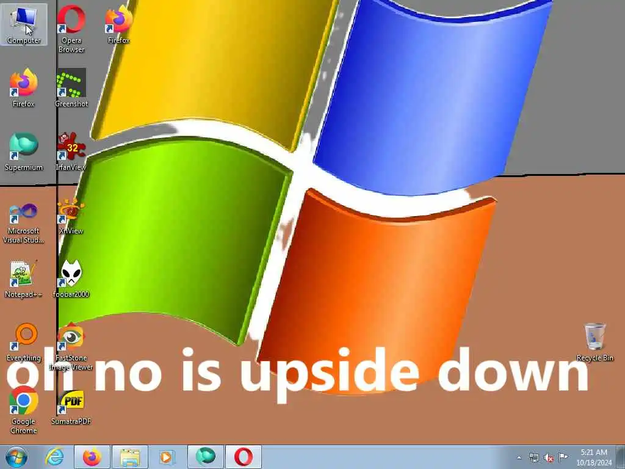Open Windows Explorer from the taskbar

tap(130, 457)
